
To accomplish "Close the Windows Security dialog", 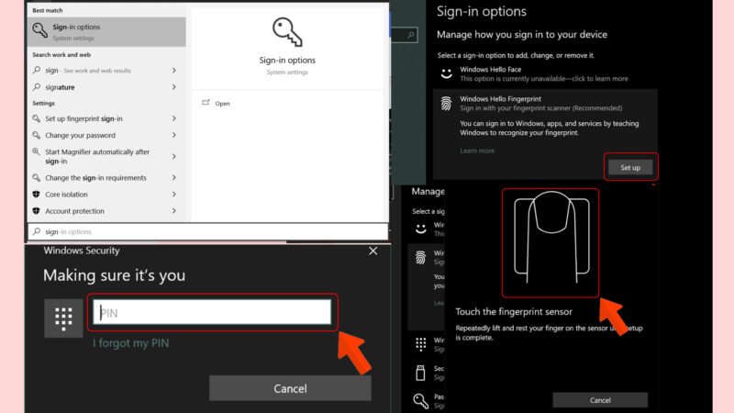I will point(373,251).
